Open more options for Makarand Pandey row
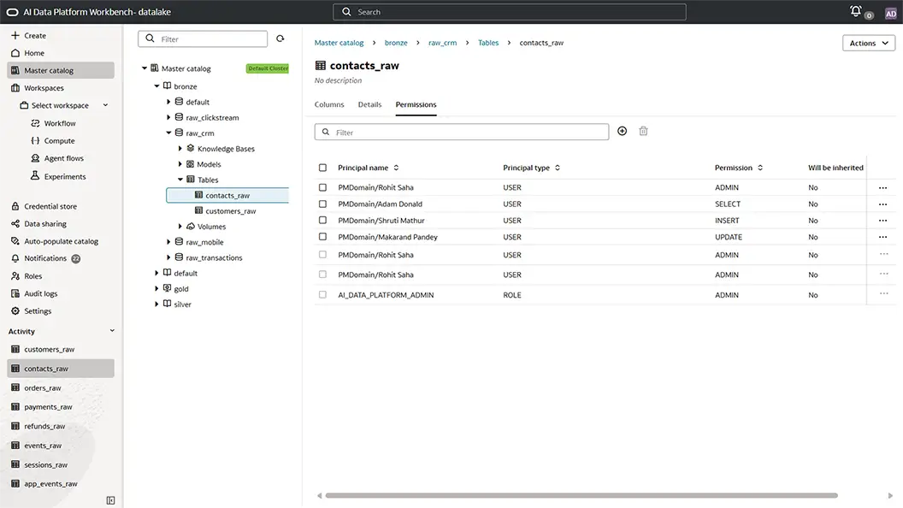Viewport: 903px width, 508px height. pos(882,237)
